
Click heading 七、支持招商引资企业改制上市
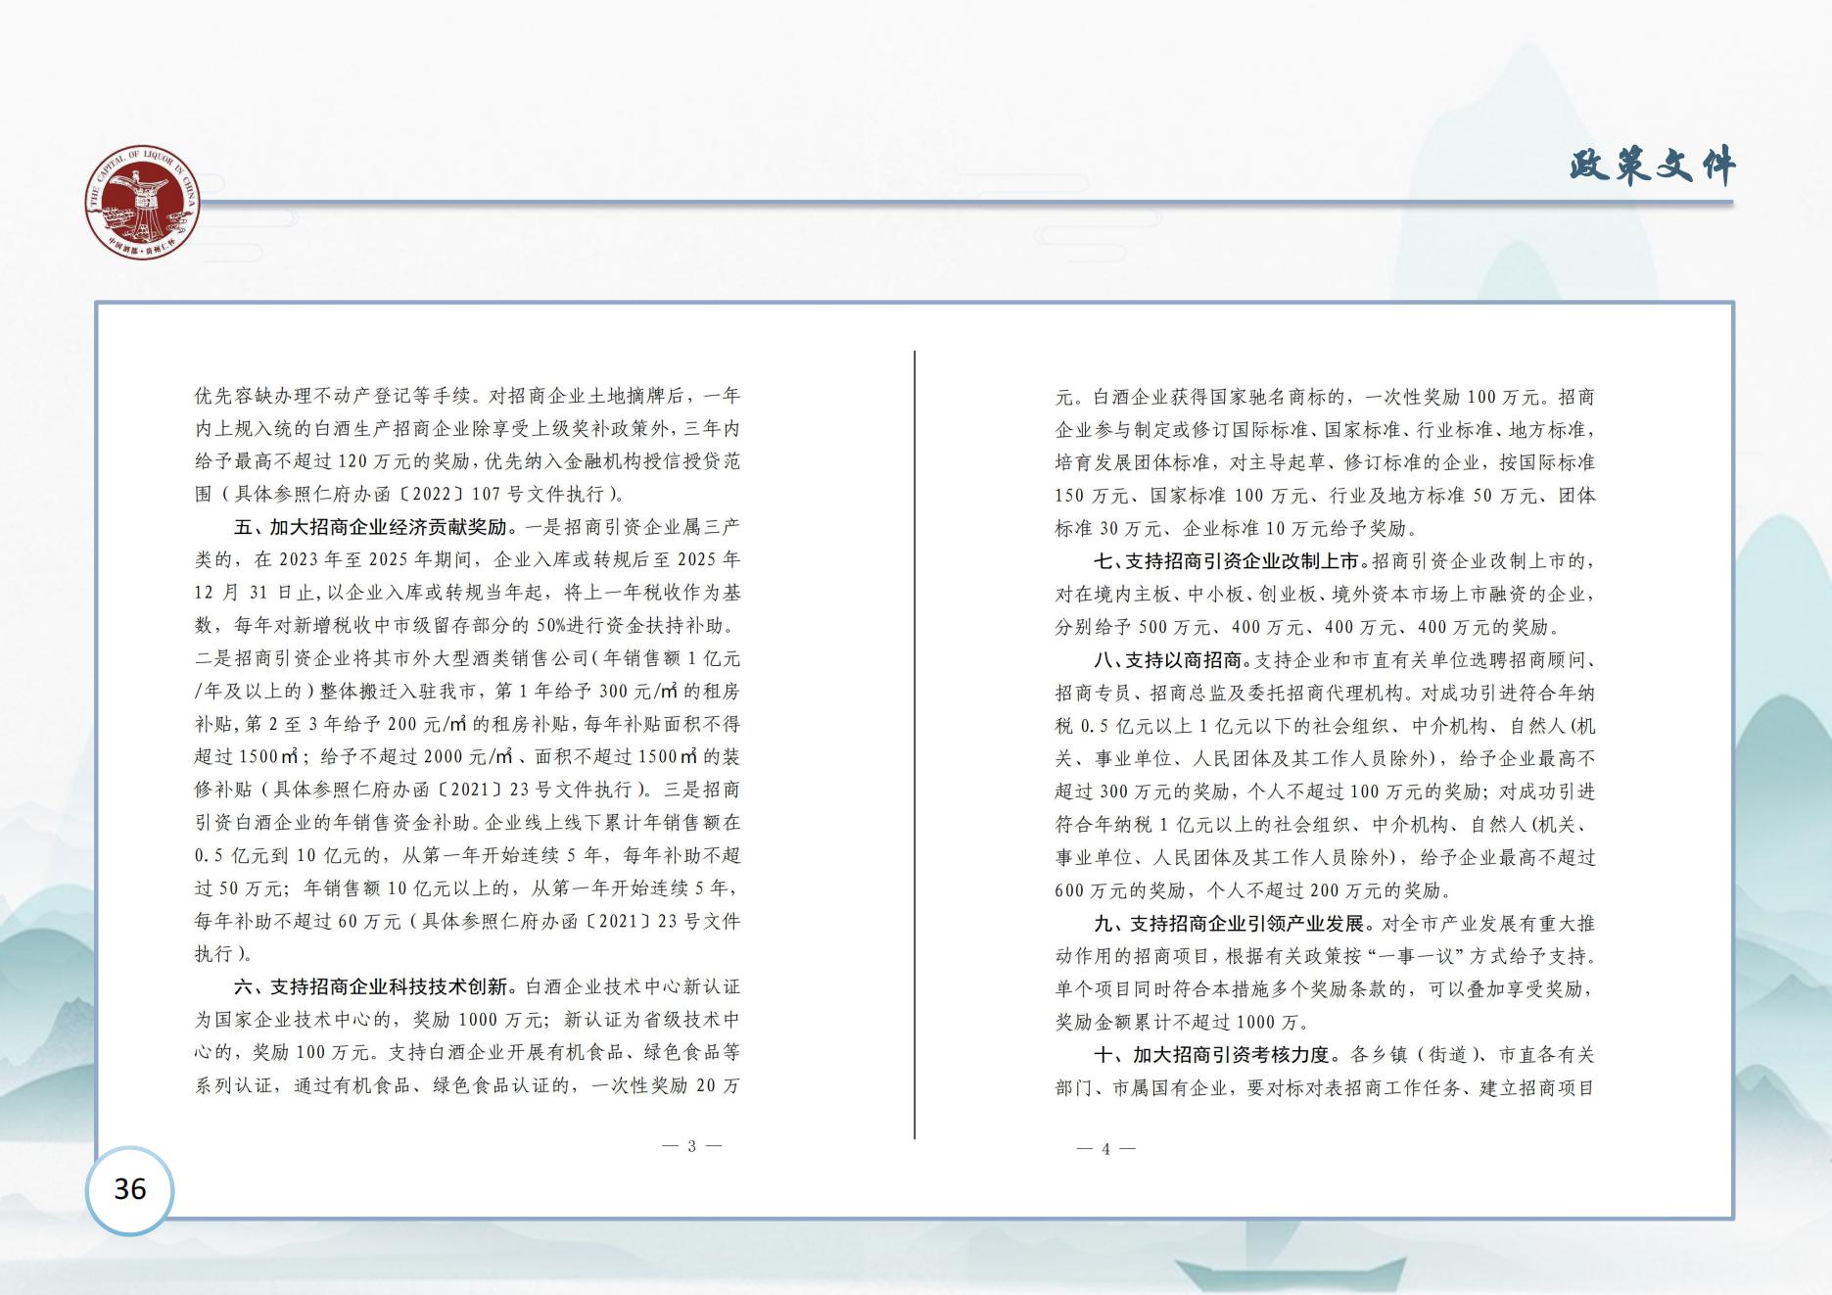pos(1227,561)
